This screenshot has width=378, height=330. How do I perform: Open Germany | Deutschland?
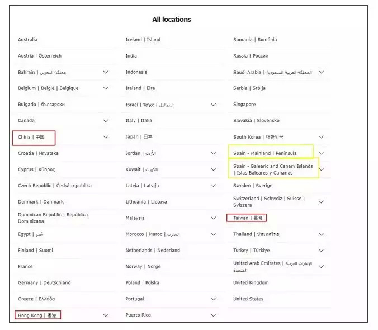coord(44,282)
